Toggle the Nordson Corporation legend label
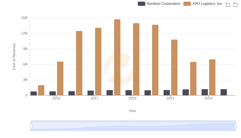The height and width of the screenshot is (138, 241). (163, 4)
